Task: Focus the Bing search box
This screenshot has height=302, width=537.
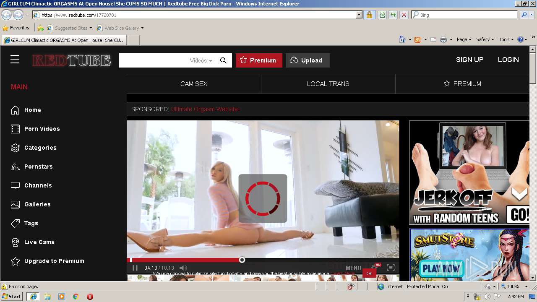Action: click(465, 15)
